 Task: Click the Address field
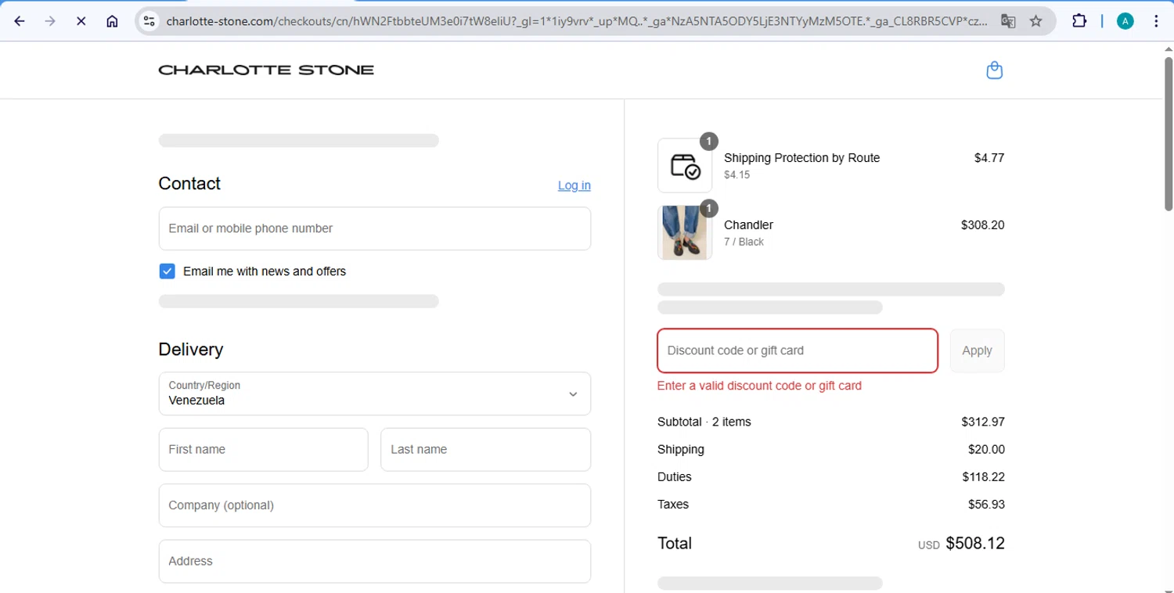click(375, 561)
